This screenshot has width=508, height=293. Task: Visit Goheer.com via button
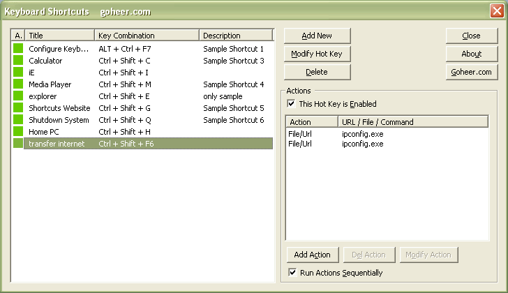pos(472,72)
